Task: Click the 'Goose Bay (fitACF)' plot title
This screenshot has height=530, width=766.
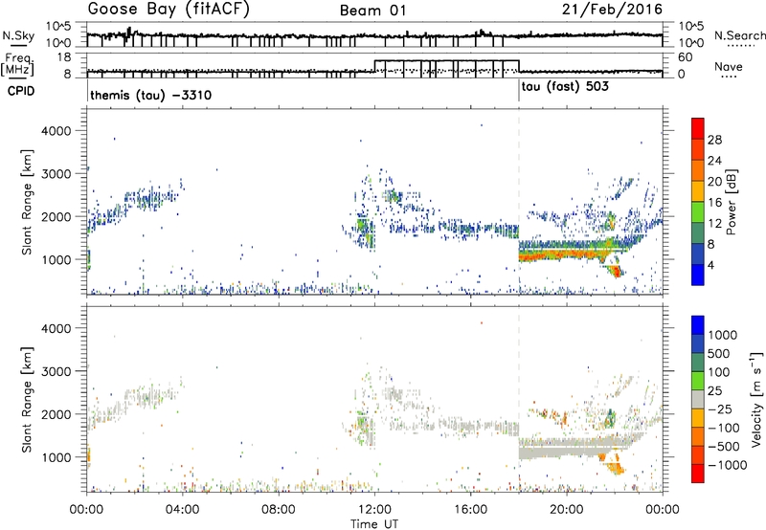Action: (169, 10)
